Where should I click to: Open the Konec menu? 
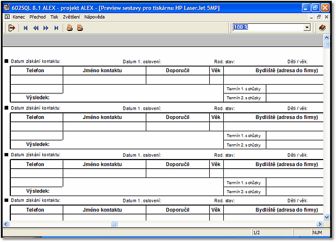(x=18, y=17)
